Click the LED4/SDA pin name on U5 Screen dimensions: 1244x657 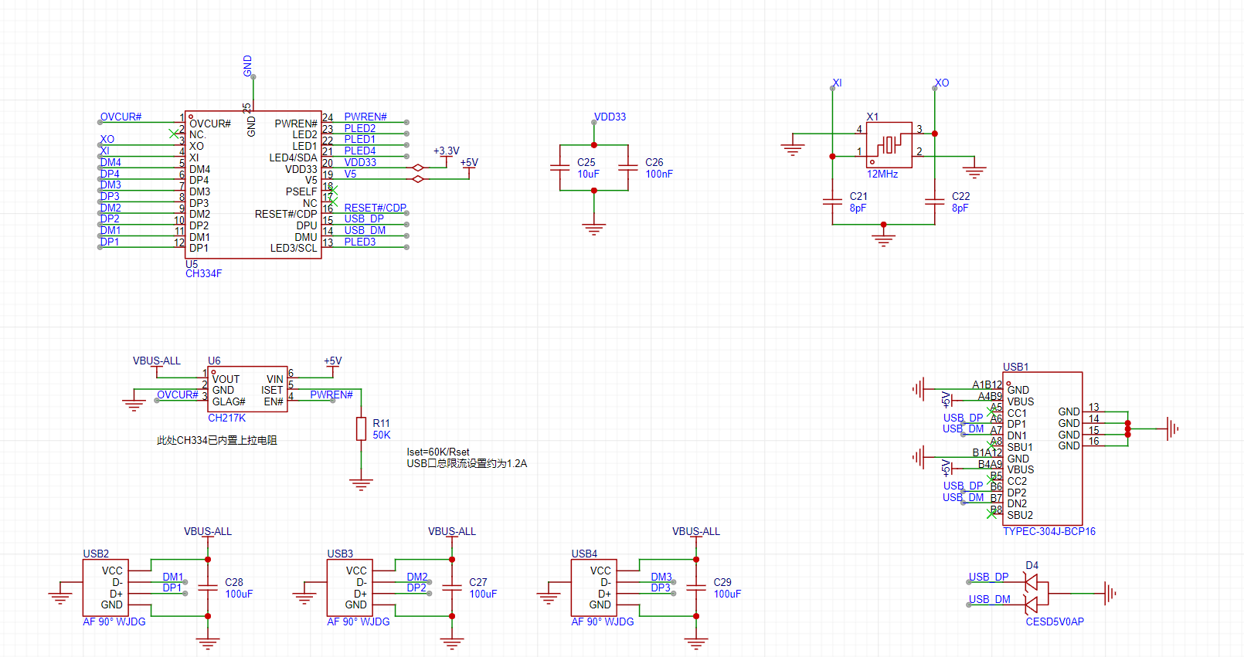(x=293, y=157)
